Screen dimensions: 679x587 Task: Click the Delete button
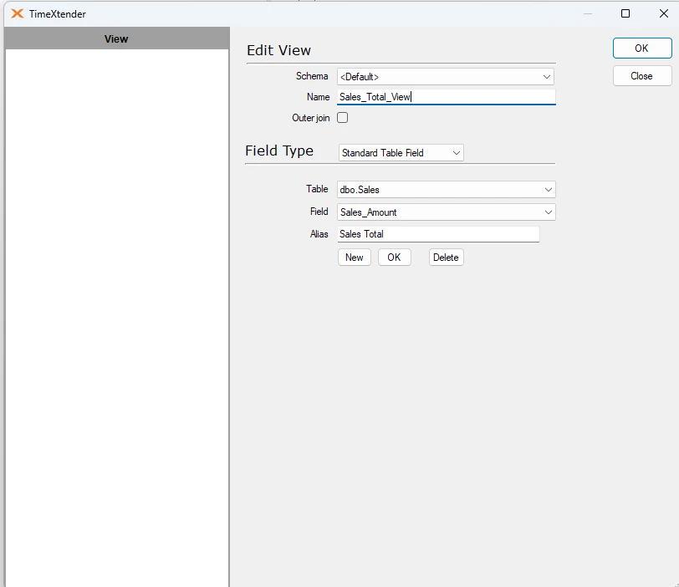click(446, 258)
